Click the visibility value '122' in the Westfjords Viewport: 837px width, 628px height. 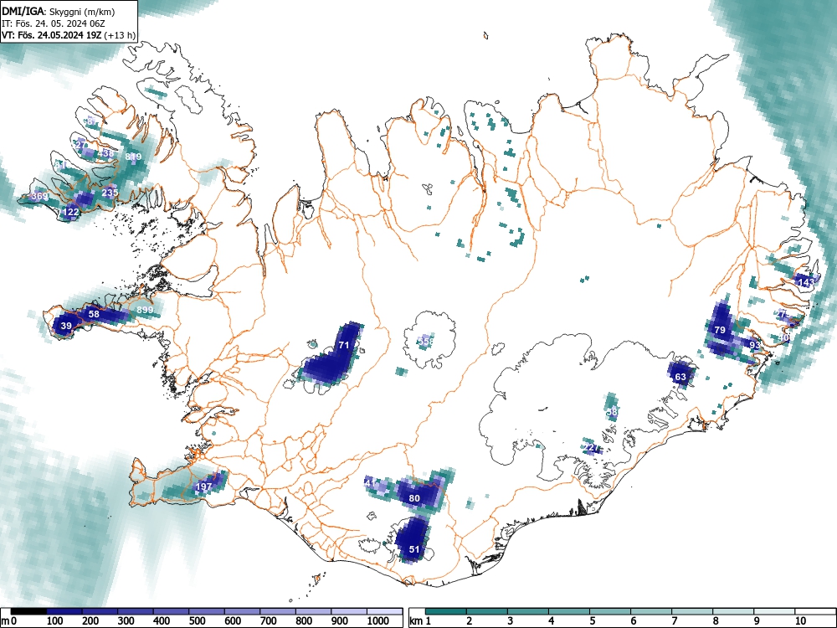pos(71,212)
